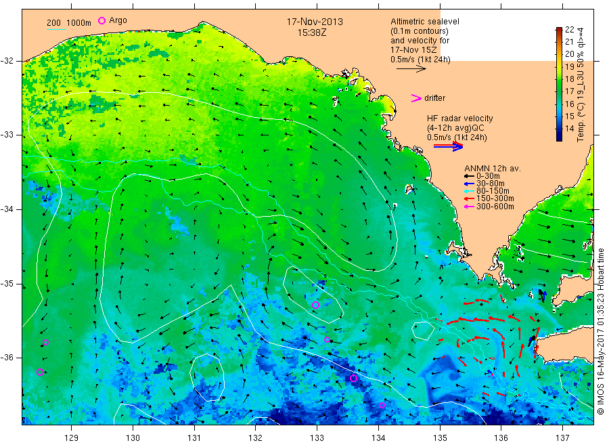609x447 pixels.
Task: Click the longitude label 131
Action: click(x=194, y=438)
